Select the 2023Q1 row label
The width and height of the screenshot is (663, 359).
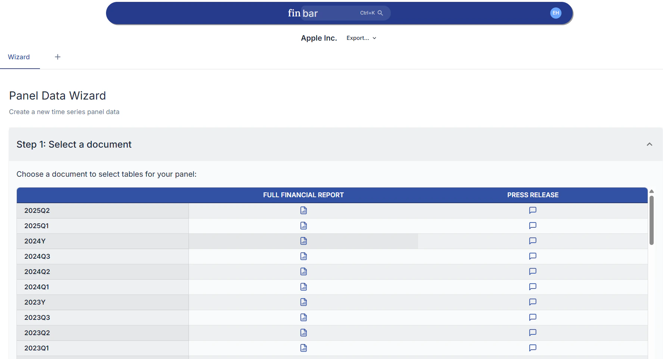(x=37, y=348)
